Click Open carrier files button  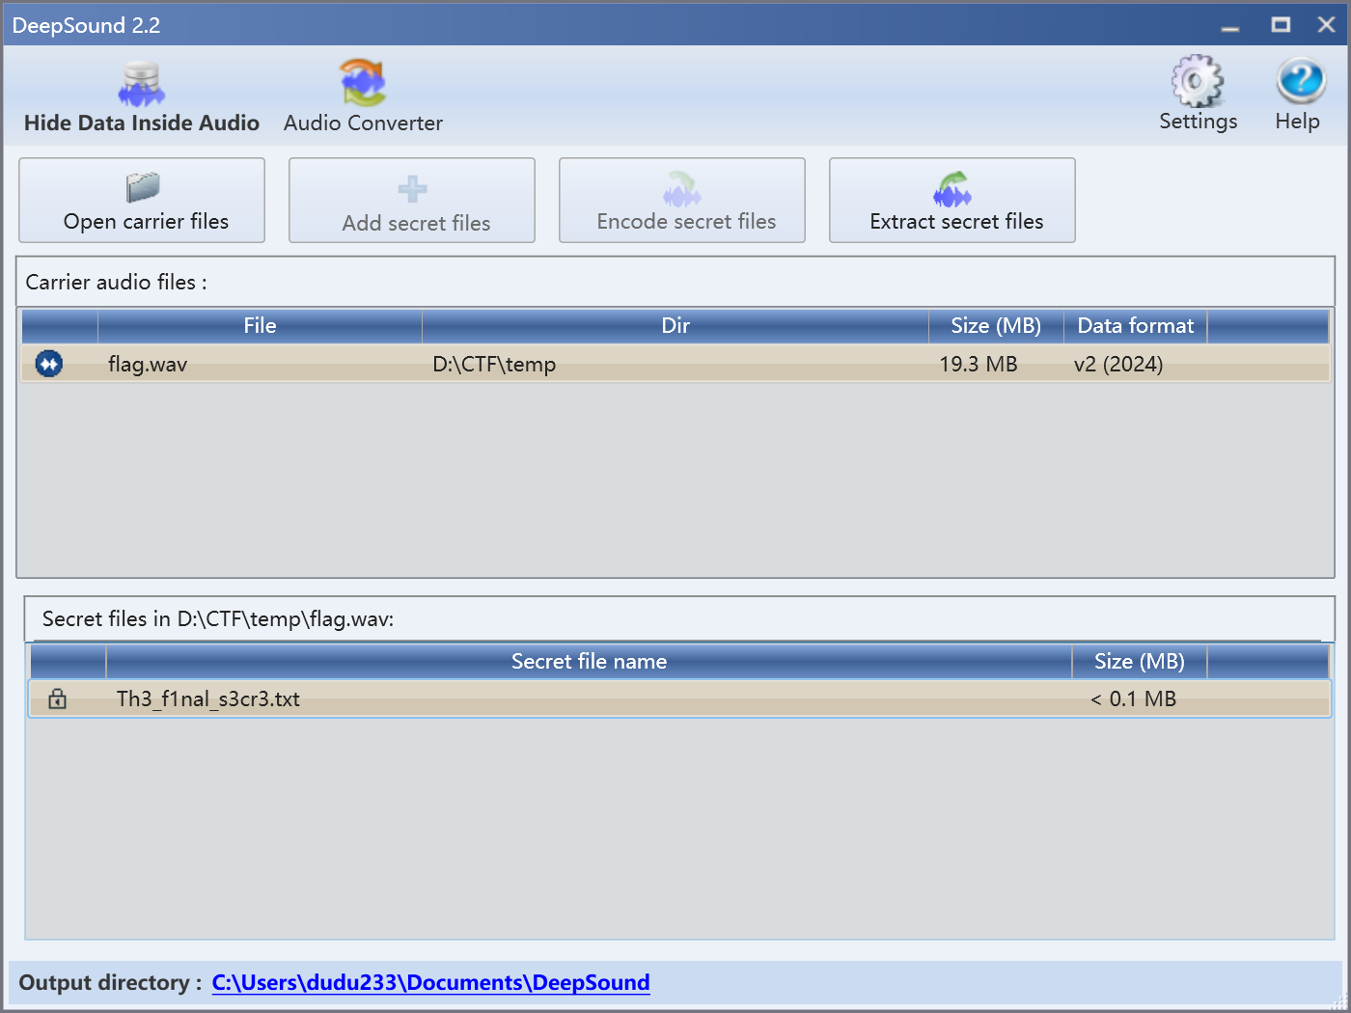click(142, 201)
